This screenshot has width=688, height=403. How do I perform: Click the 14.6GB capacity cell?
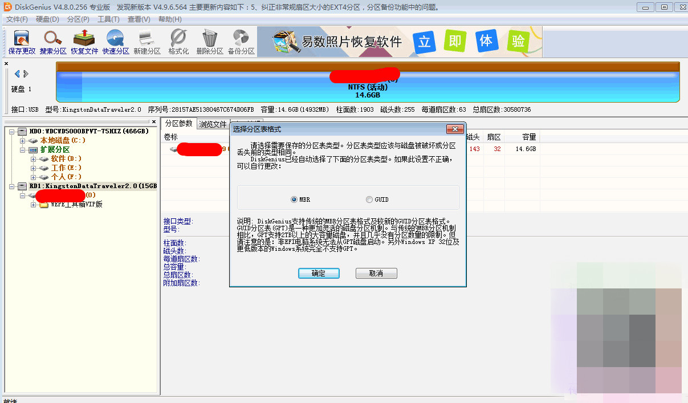click(x=526, y=149)
